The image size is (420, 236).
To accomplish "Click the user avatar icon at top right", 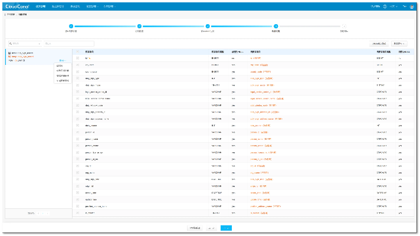I will pos(411,6).
